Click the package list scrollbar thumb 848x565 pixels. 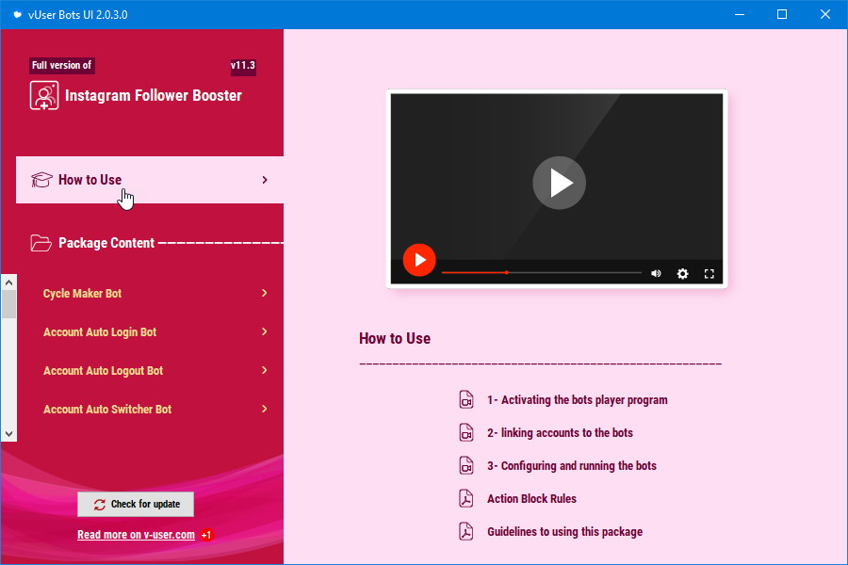(x=8, y=304)
